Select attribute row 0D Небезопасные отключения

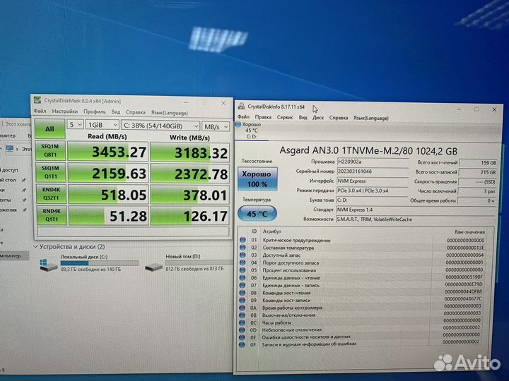(361, 329)
